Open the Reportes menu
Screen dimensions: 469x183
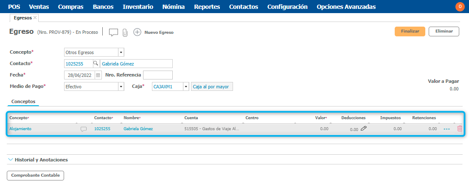coord(207,7)
